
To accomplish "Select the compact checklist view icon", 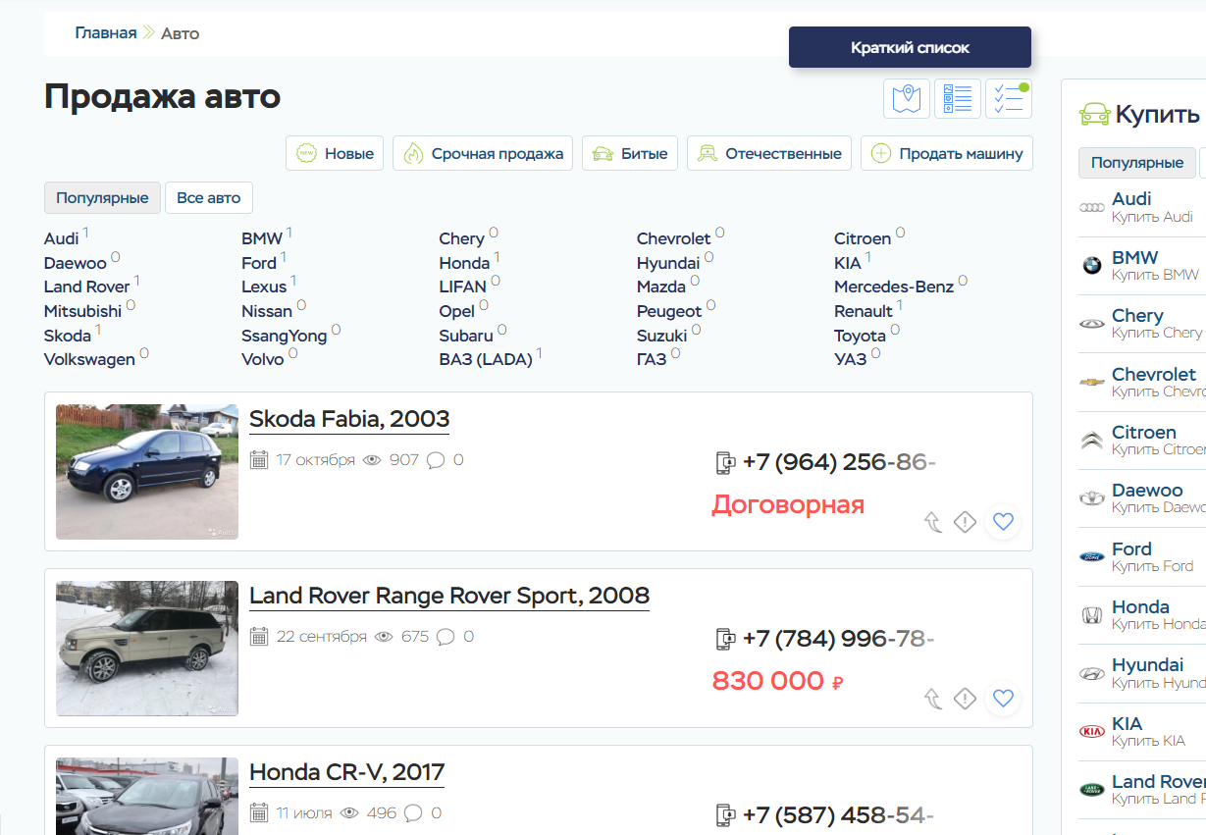I will point(1008,99).
